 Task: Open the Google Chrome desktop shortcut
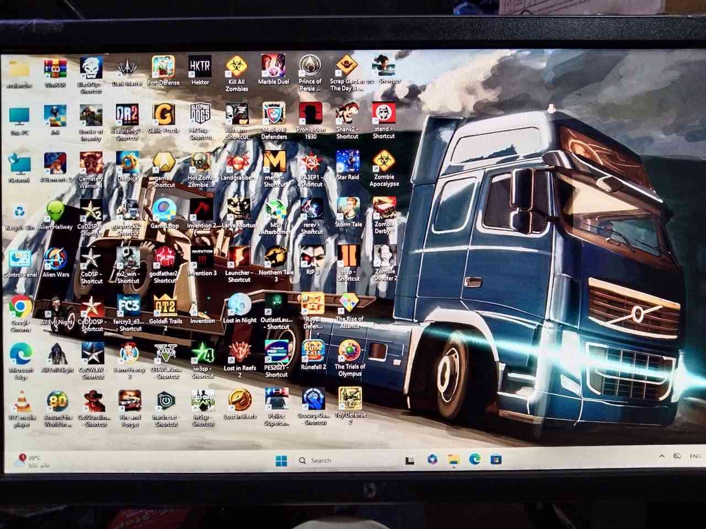point(21,307)
